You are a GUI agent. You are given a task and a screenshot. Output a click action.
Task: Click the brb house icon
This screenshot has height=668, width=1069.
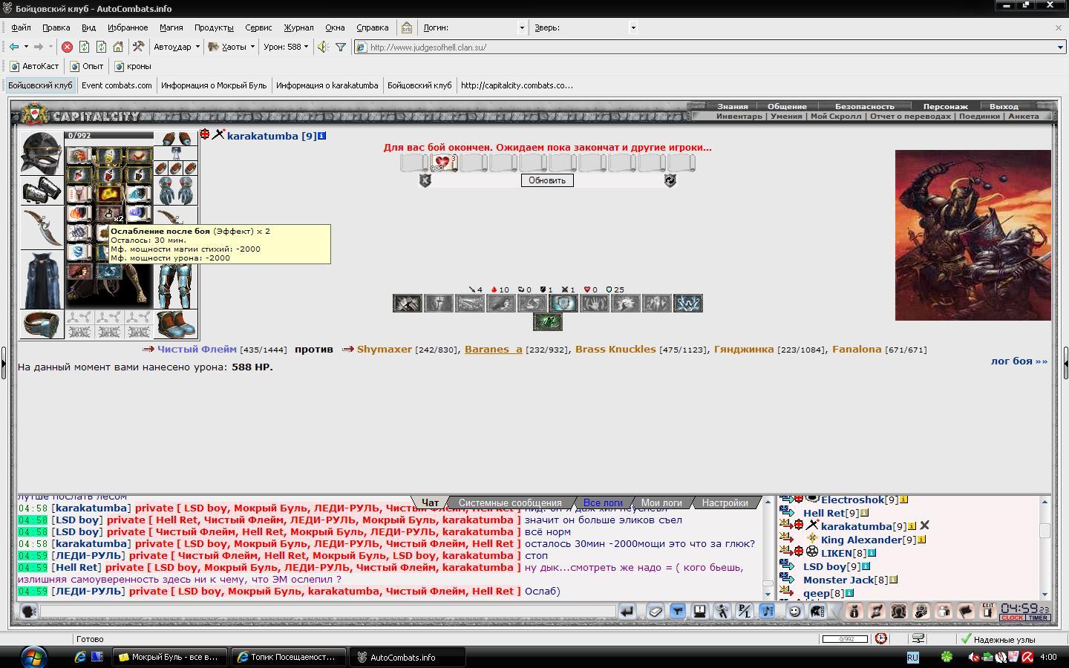click(407, 27)
